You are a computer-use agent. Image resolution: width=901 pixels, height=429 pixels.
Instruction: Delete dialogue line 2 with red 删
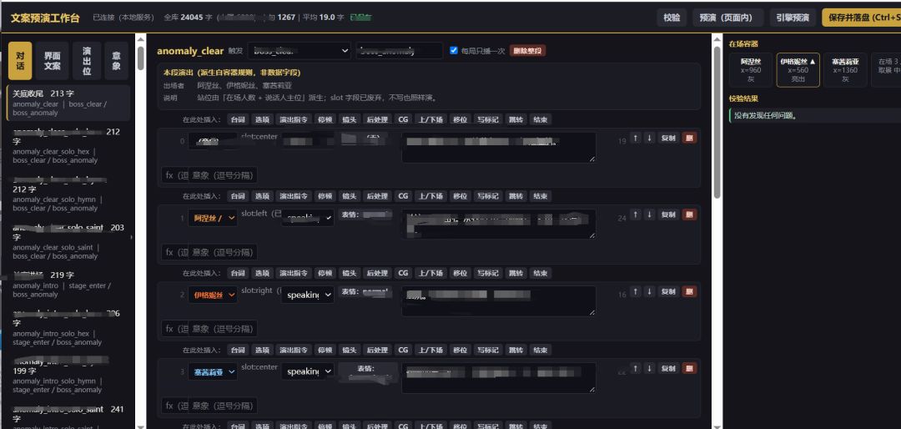tap(689, 291)
